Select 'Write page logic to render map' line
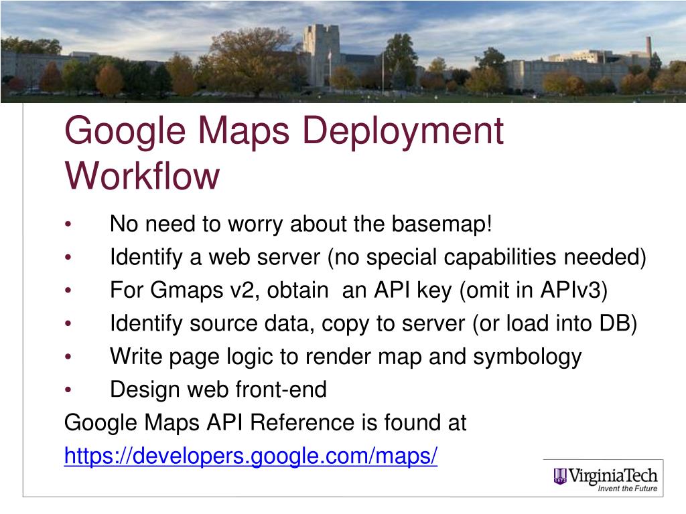 tap(346, 357)
